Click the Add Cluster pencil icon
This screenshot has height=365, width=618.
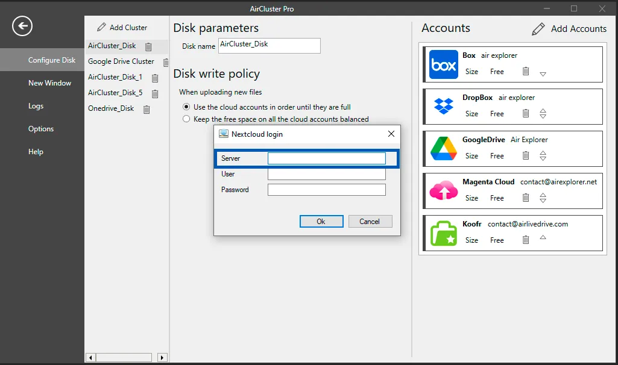(101, 27)
